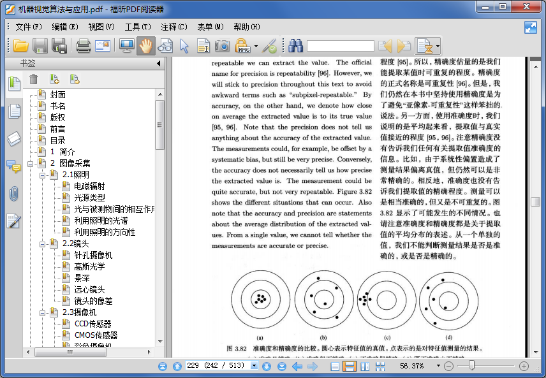Click the Save As double-disk icon

(59, 46)
